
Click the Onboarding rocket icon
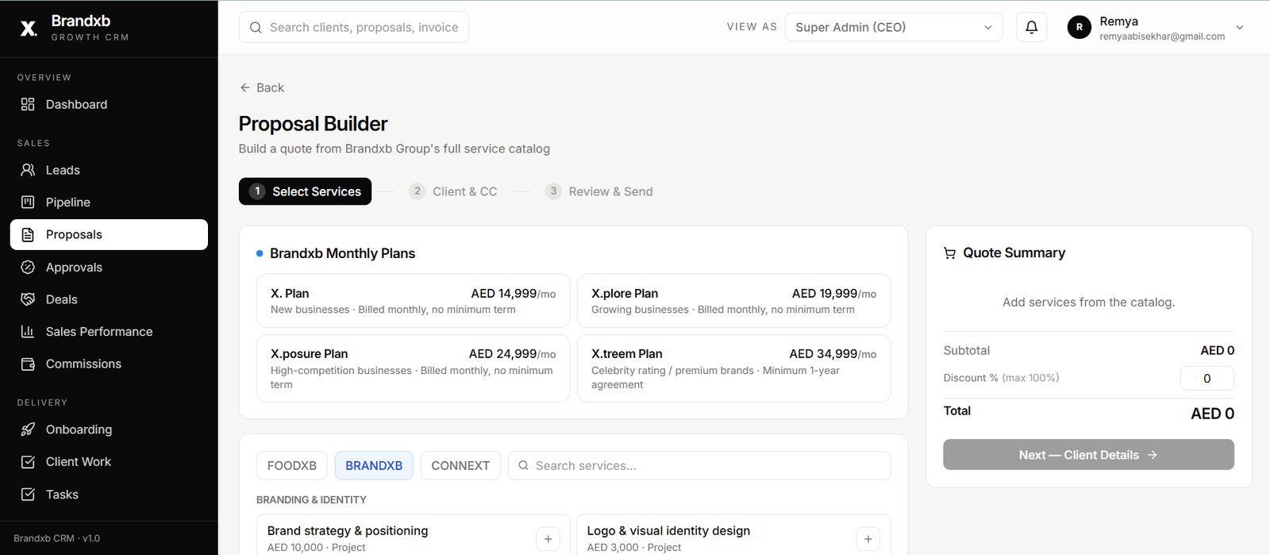click(x=28, y=430)
